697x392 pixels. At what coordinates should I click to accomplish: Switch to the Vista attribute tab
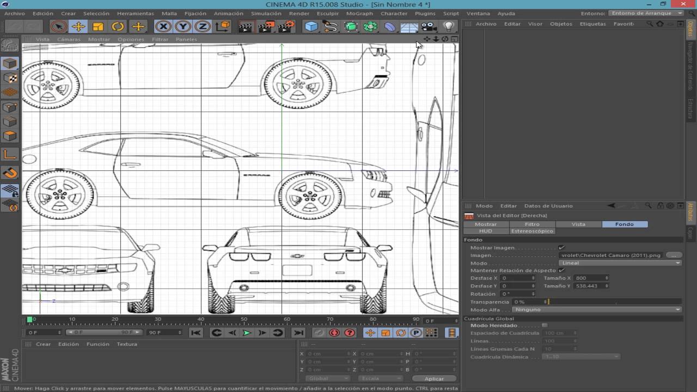click(578, 224)
